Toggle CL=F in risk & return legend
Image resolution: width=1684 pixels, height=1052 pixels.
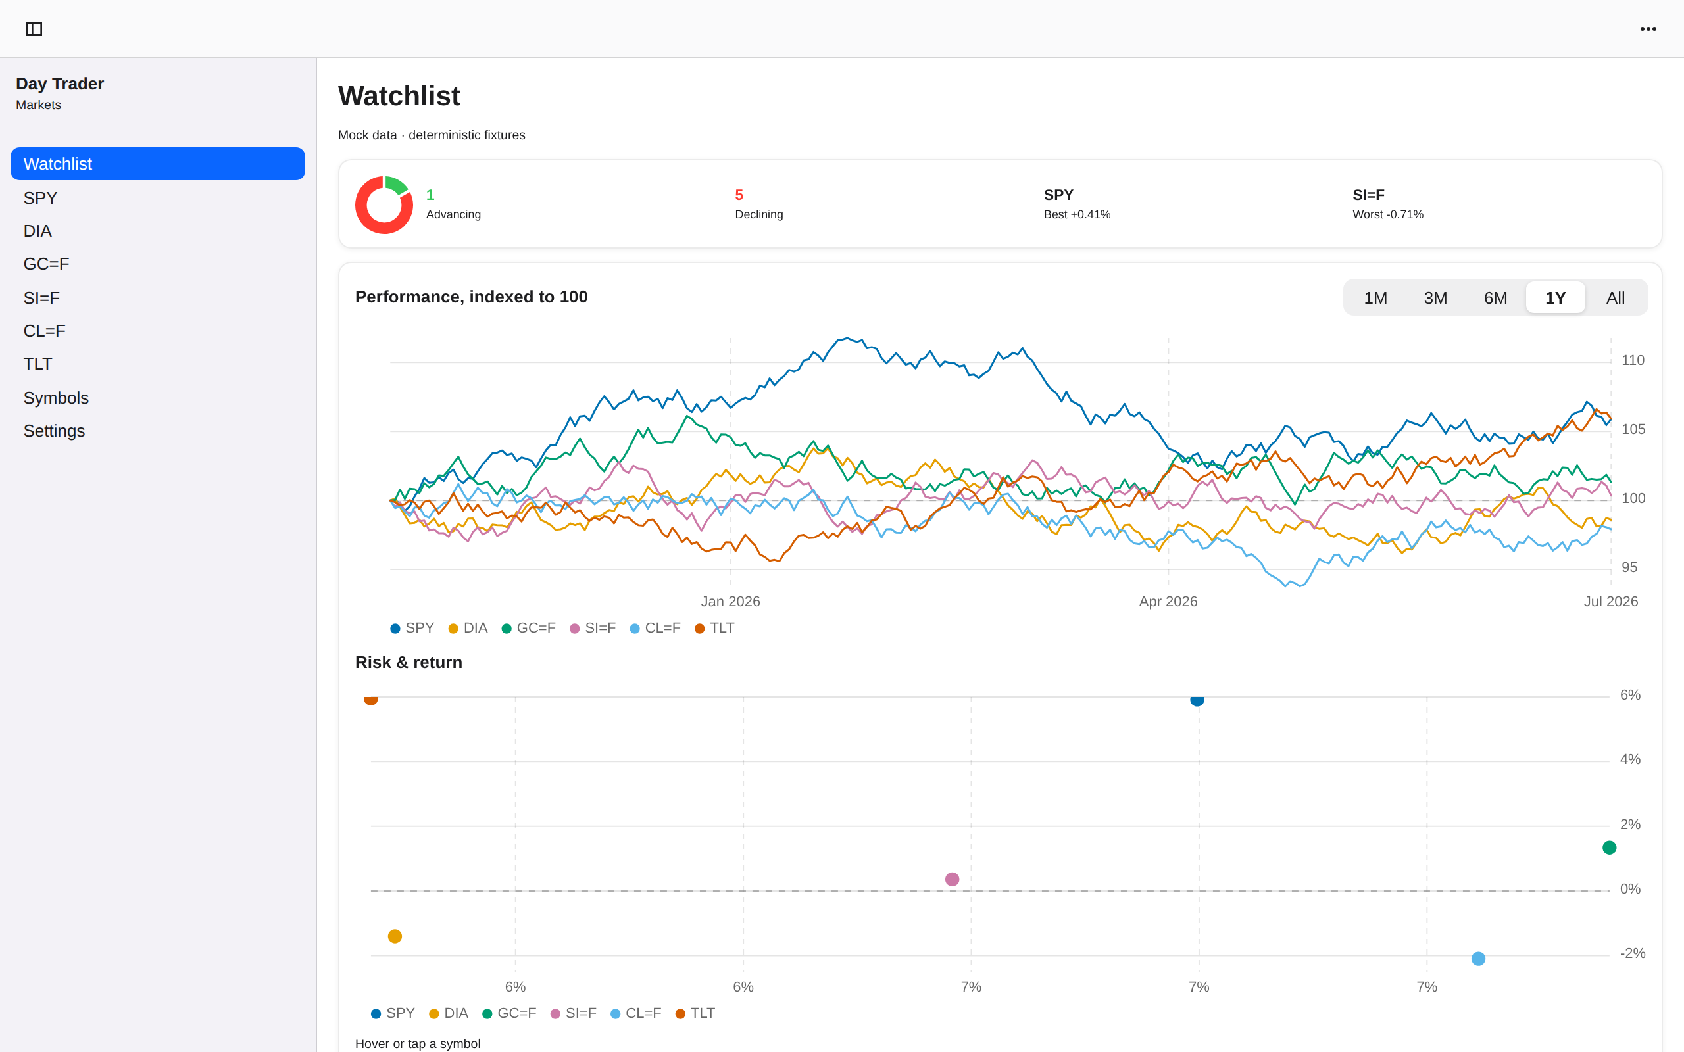coord(635,1014)
